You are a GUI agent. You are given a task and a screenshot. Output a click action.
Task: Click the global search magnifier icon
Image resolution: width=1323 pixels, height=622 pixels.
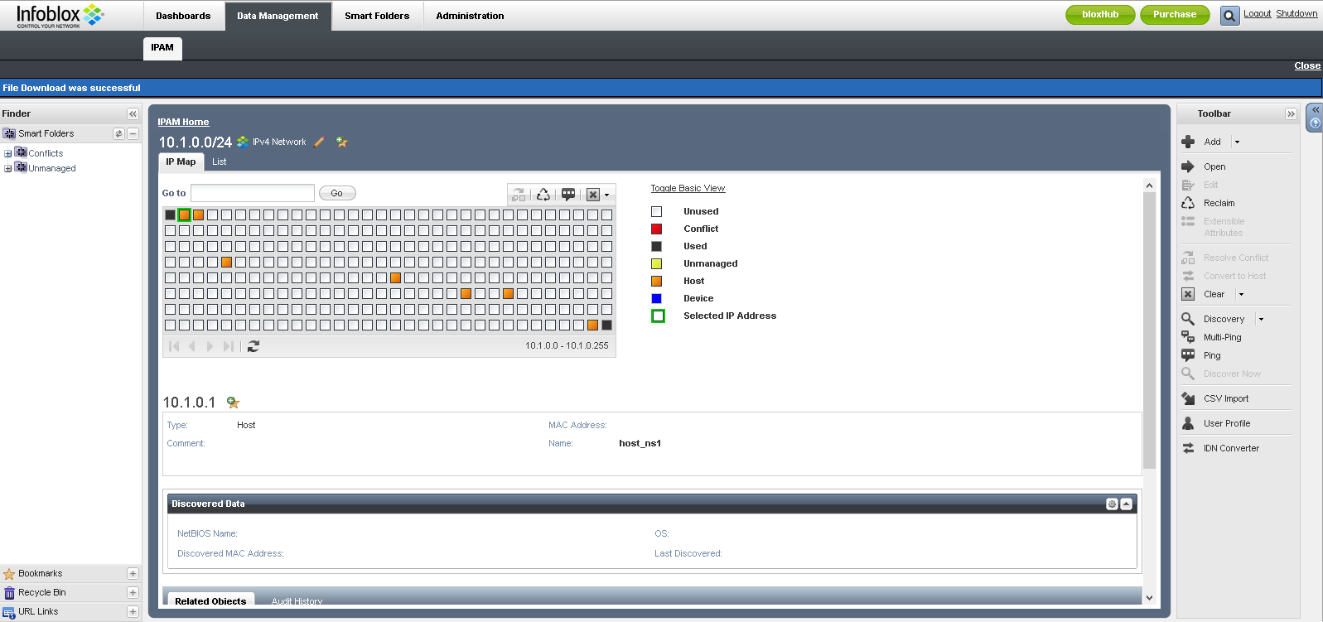pos(1229,15)
